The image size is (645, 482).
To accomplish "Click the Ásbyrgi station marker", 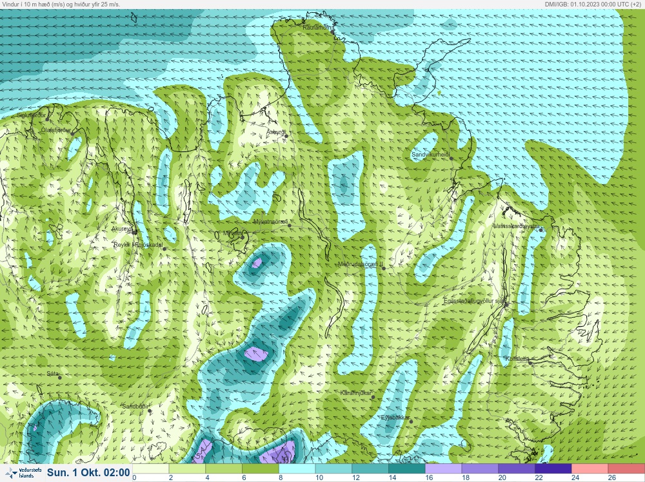I will [286, 136].
